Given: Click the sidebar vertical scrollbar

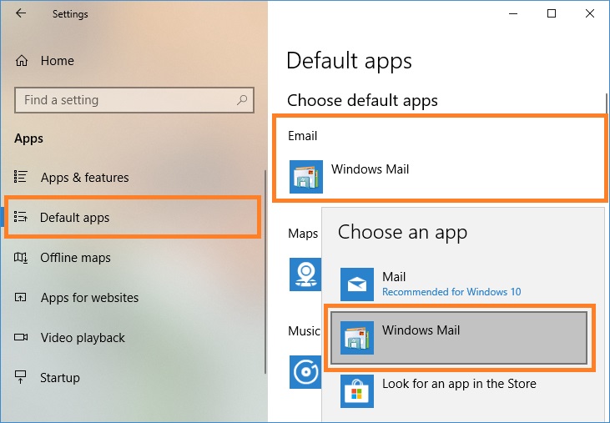Looking at the screenshot, I should click(265, 271).
